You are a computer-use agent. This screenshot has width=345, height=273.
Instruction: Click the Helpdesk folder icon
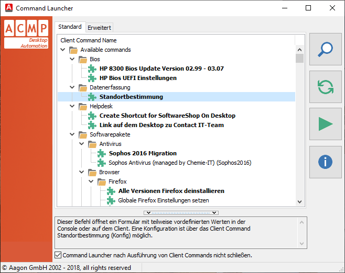(83, 106)
